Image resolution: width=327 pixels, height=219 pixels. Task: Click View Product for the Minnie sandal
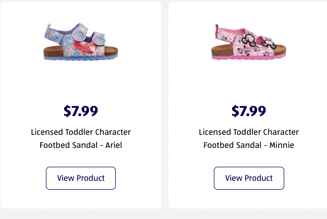point(249,178)
